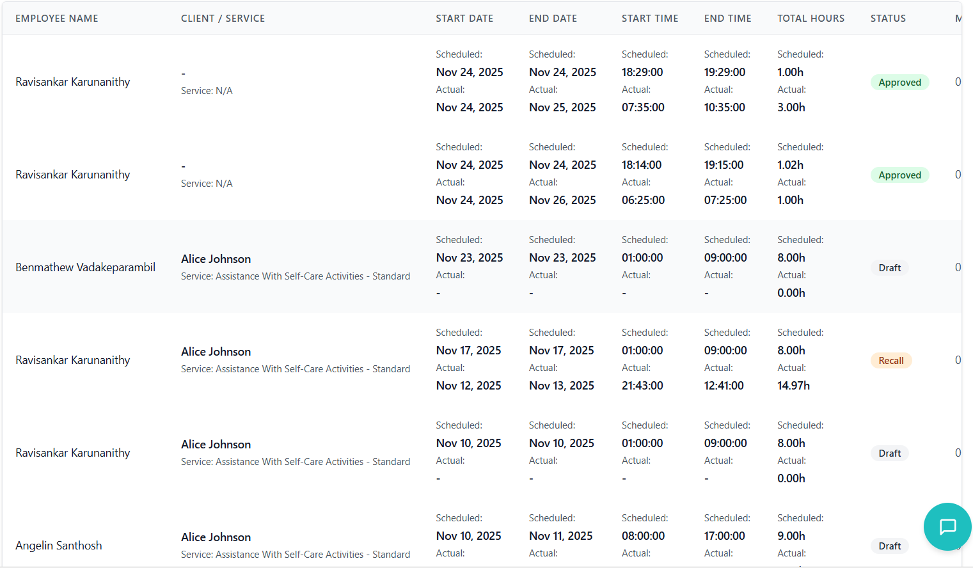The height and width of the screenshot is (568, 973).
Task: Sort by the Start Date column
Action: [x=464, y=19]
